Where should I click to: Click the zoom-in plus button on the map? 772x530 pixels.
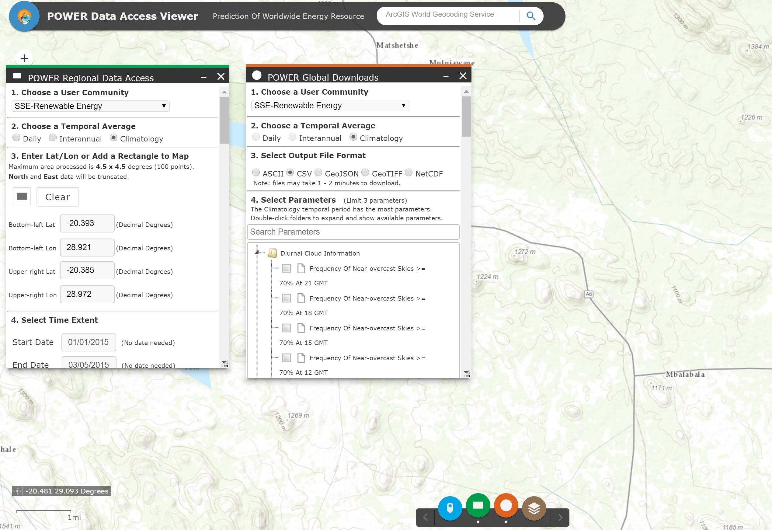pos(24,58)
